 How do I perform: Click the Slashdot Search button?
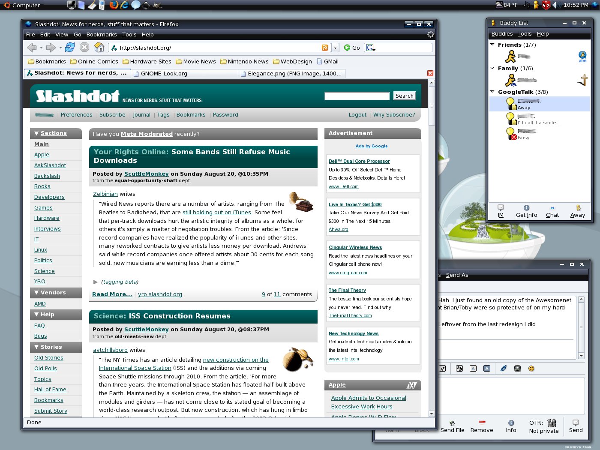[404, 96]
